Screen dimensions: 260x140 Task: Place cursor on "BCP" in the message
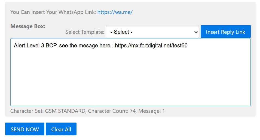click(51, 46)
